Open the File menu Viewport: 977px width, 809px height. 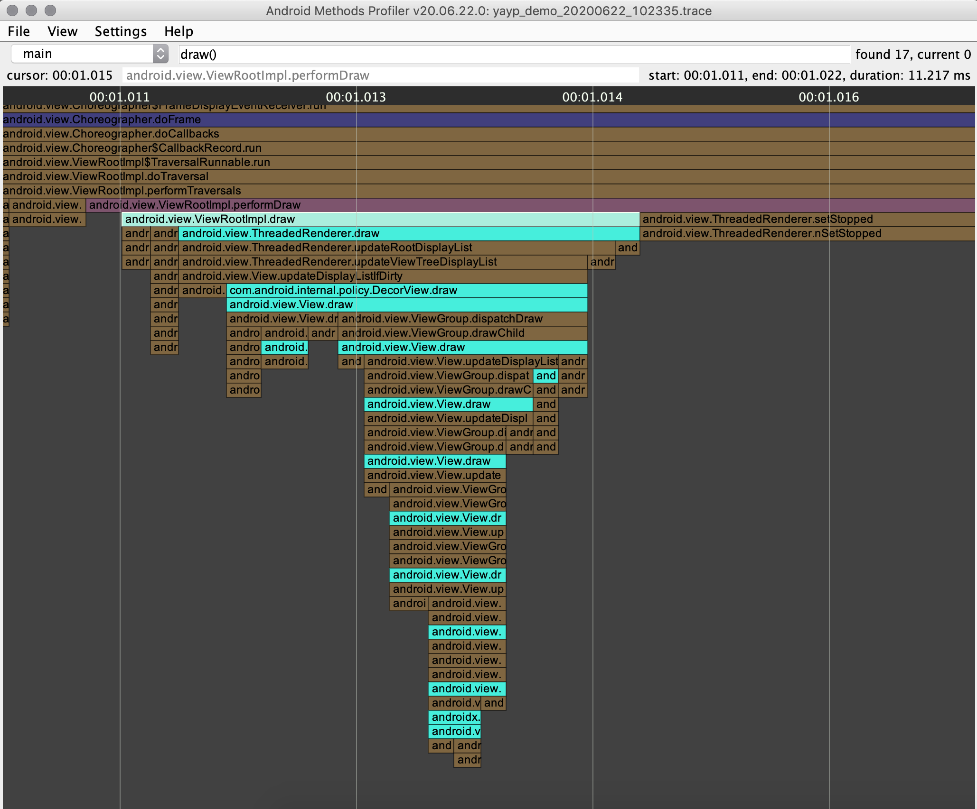click(x=19, y=31)
